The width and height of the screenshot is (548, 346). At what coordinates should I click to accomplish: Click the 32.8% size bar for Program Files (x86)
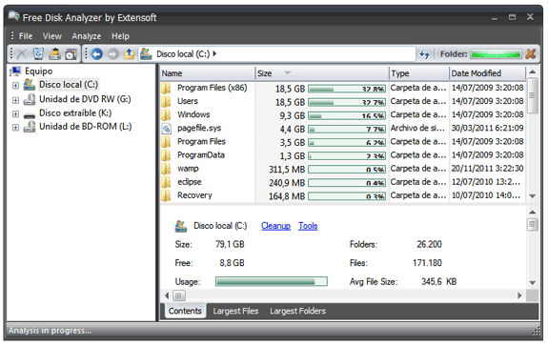click(x=347, y=89)
